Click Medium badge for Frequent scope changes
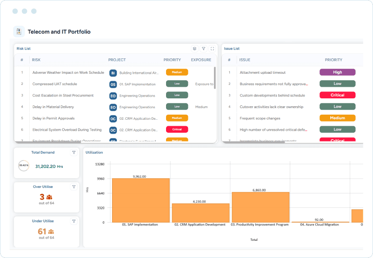 (337, 118)
